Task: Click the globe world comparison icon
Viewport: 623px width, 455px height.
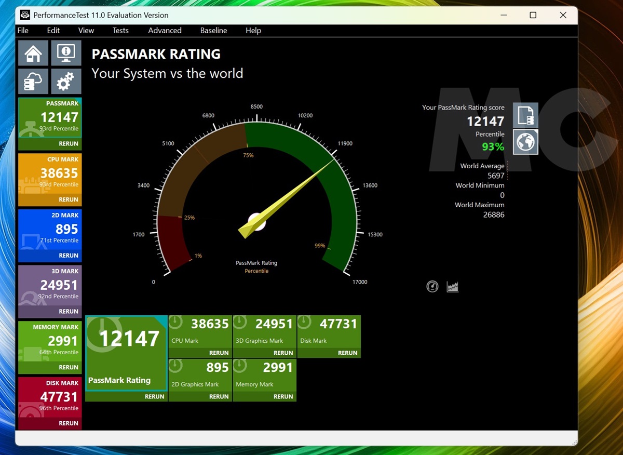Action: [525, 142]
